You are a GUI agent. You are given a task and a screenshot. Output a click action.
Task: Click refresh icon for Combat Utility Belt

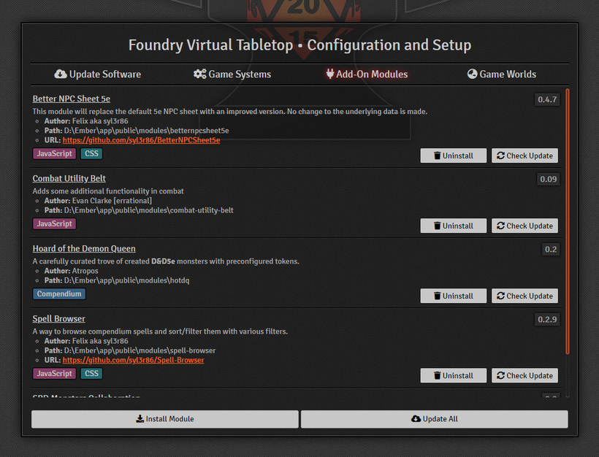[x=500, y=226]
